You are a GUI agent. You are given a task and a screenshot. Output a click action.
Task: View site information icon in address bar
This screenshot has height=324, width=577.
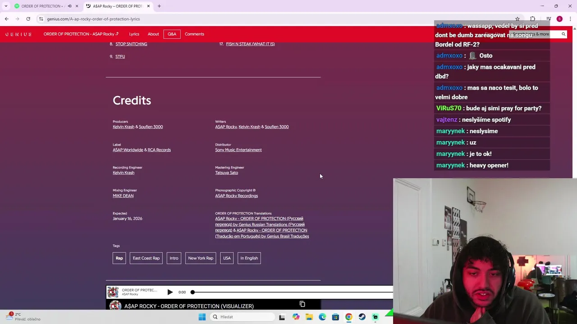41,19
